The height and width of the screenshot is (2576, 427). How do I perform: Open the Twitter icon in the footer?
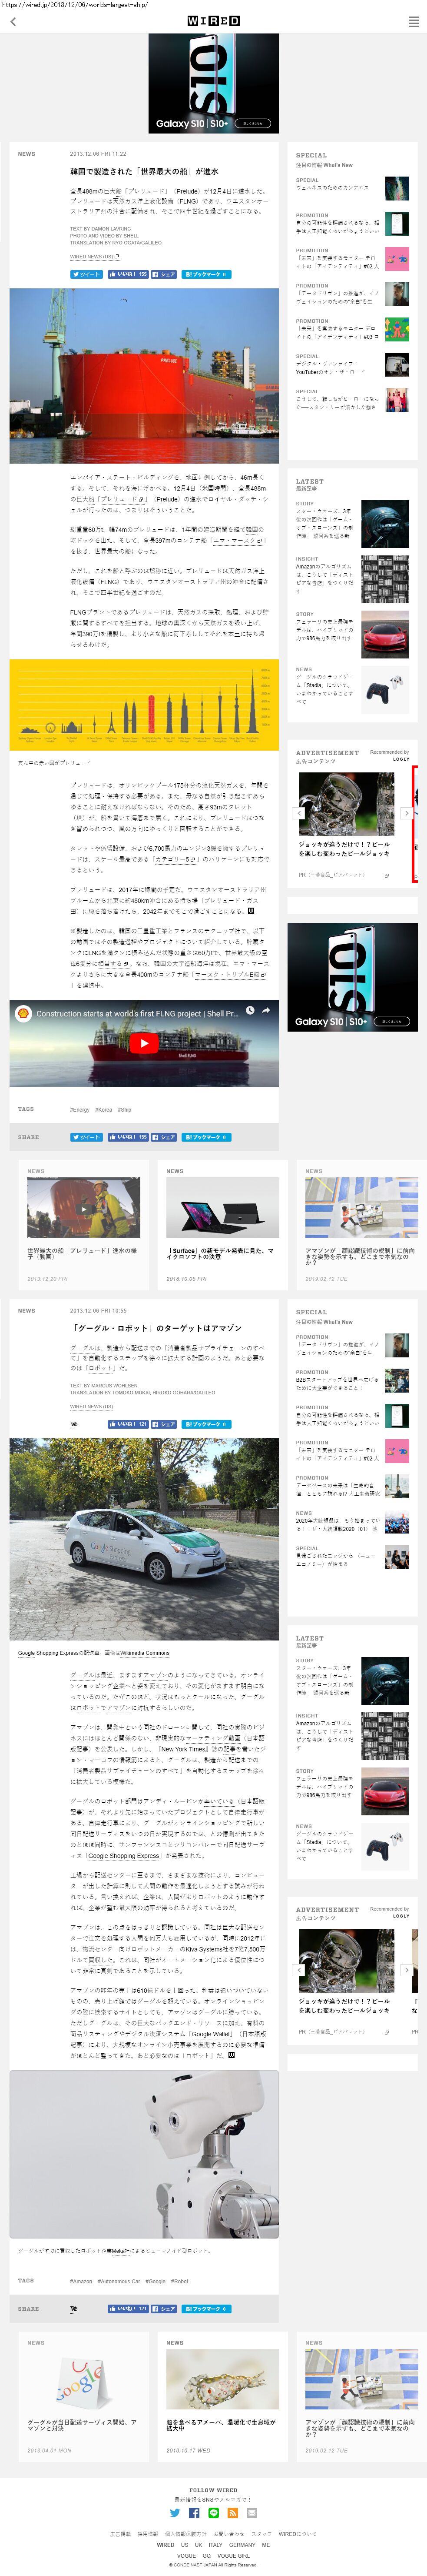[x=175, y=2512]
